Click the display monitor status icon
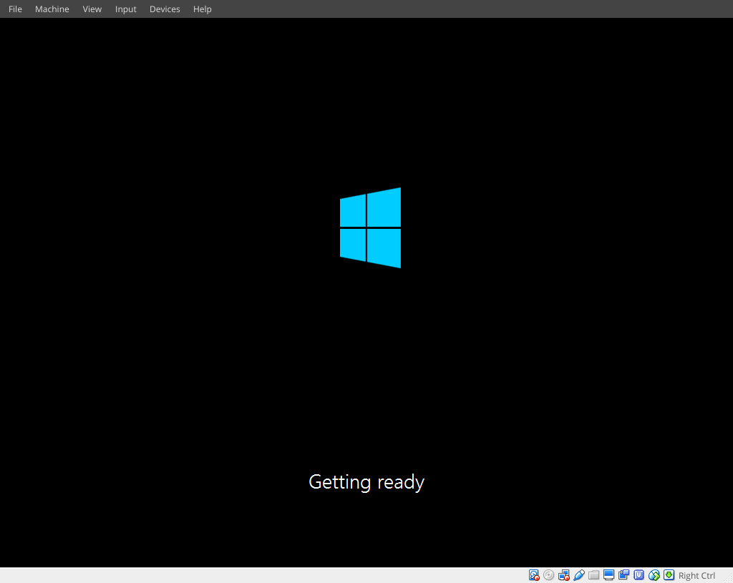Viewport: 733px width, 583px height. [608, 575]
